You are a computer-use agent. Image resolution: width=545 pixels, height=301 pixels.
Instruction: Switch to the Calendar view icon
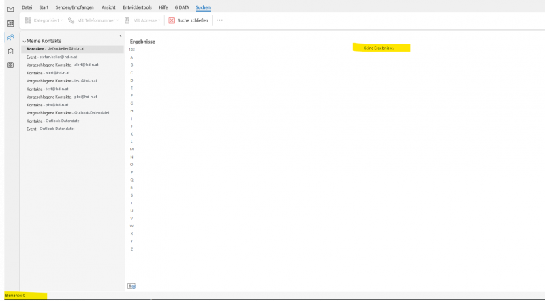[x=10, y=23]
